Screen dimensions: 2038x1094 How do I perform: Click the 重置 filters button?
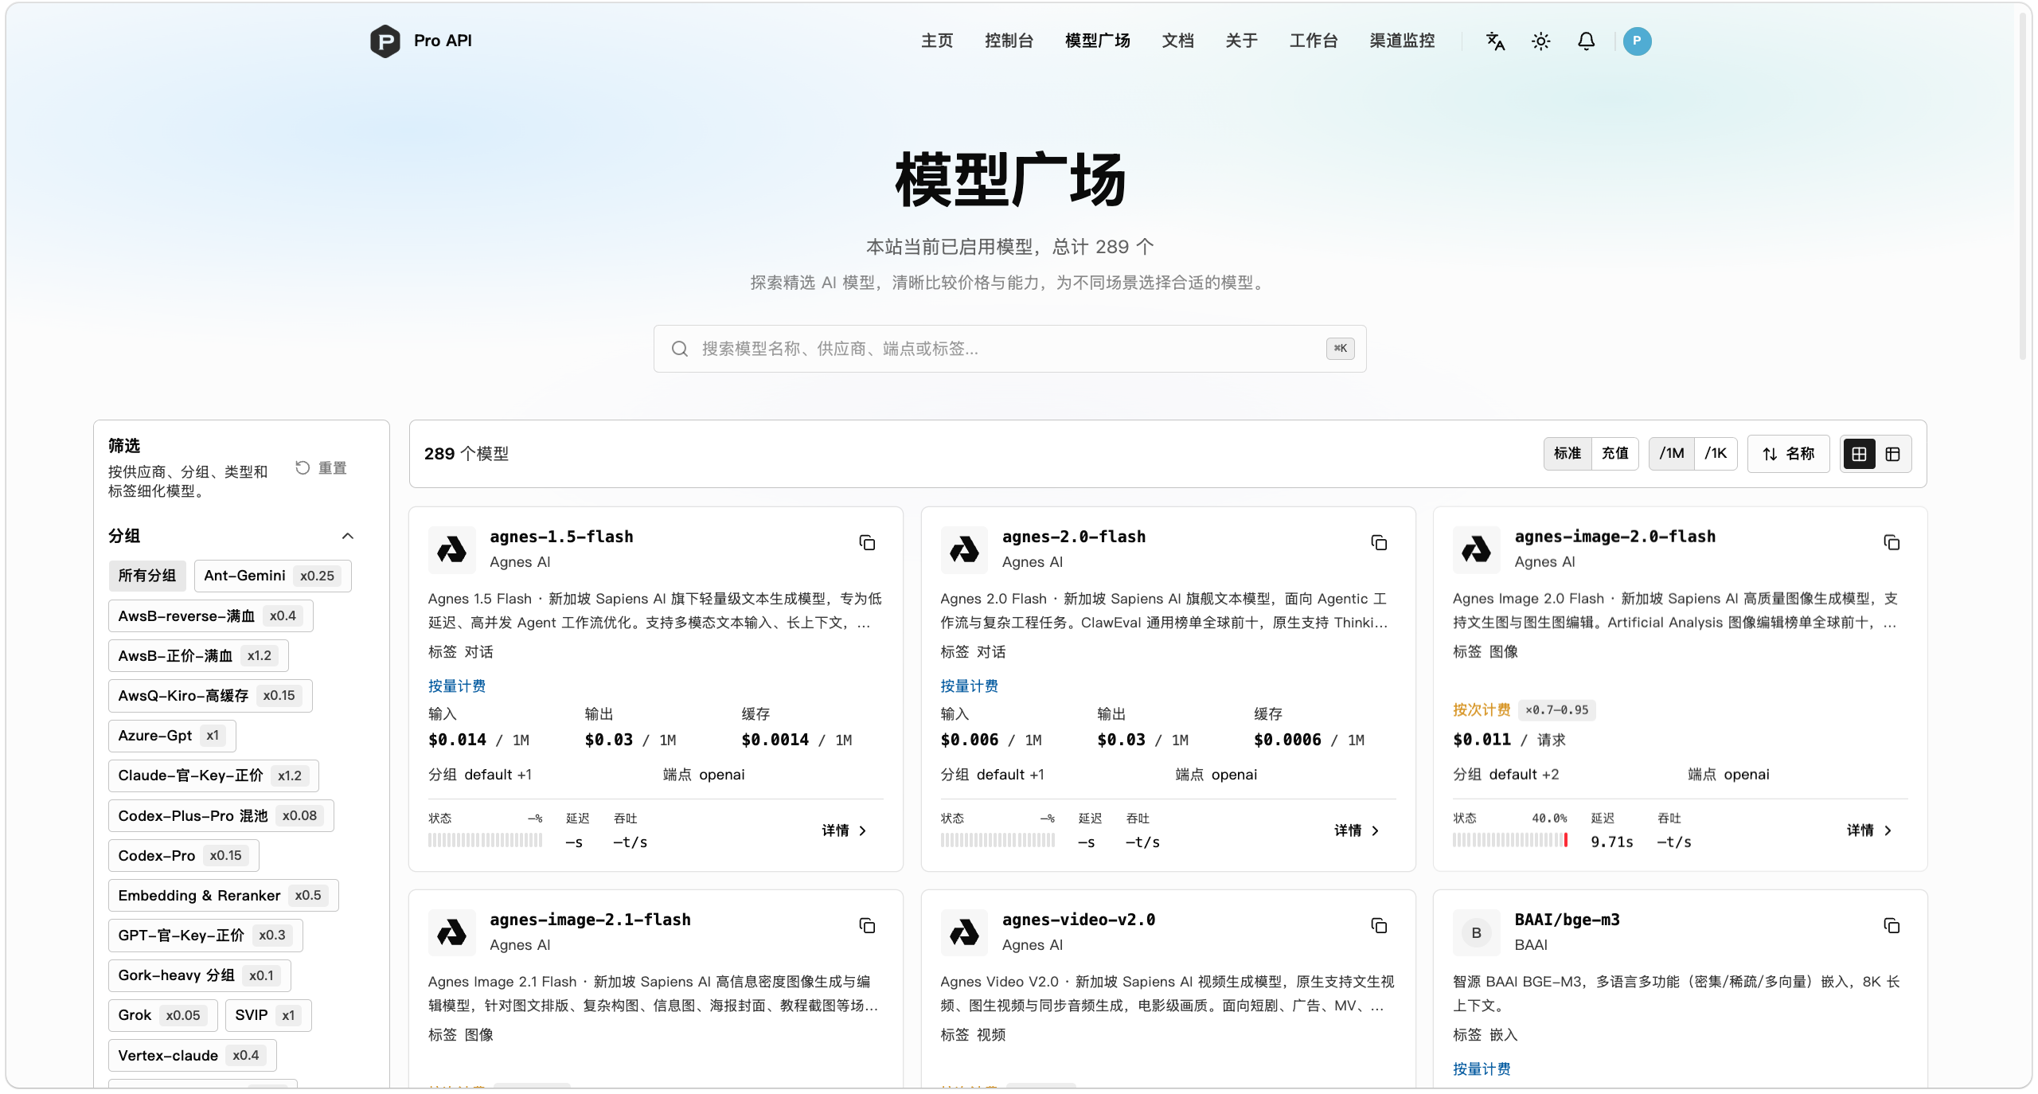click(x=321, y=468)
